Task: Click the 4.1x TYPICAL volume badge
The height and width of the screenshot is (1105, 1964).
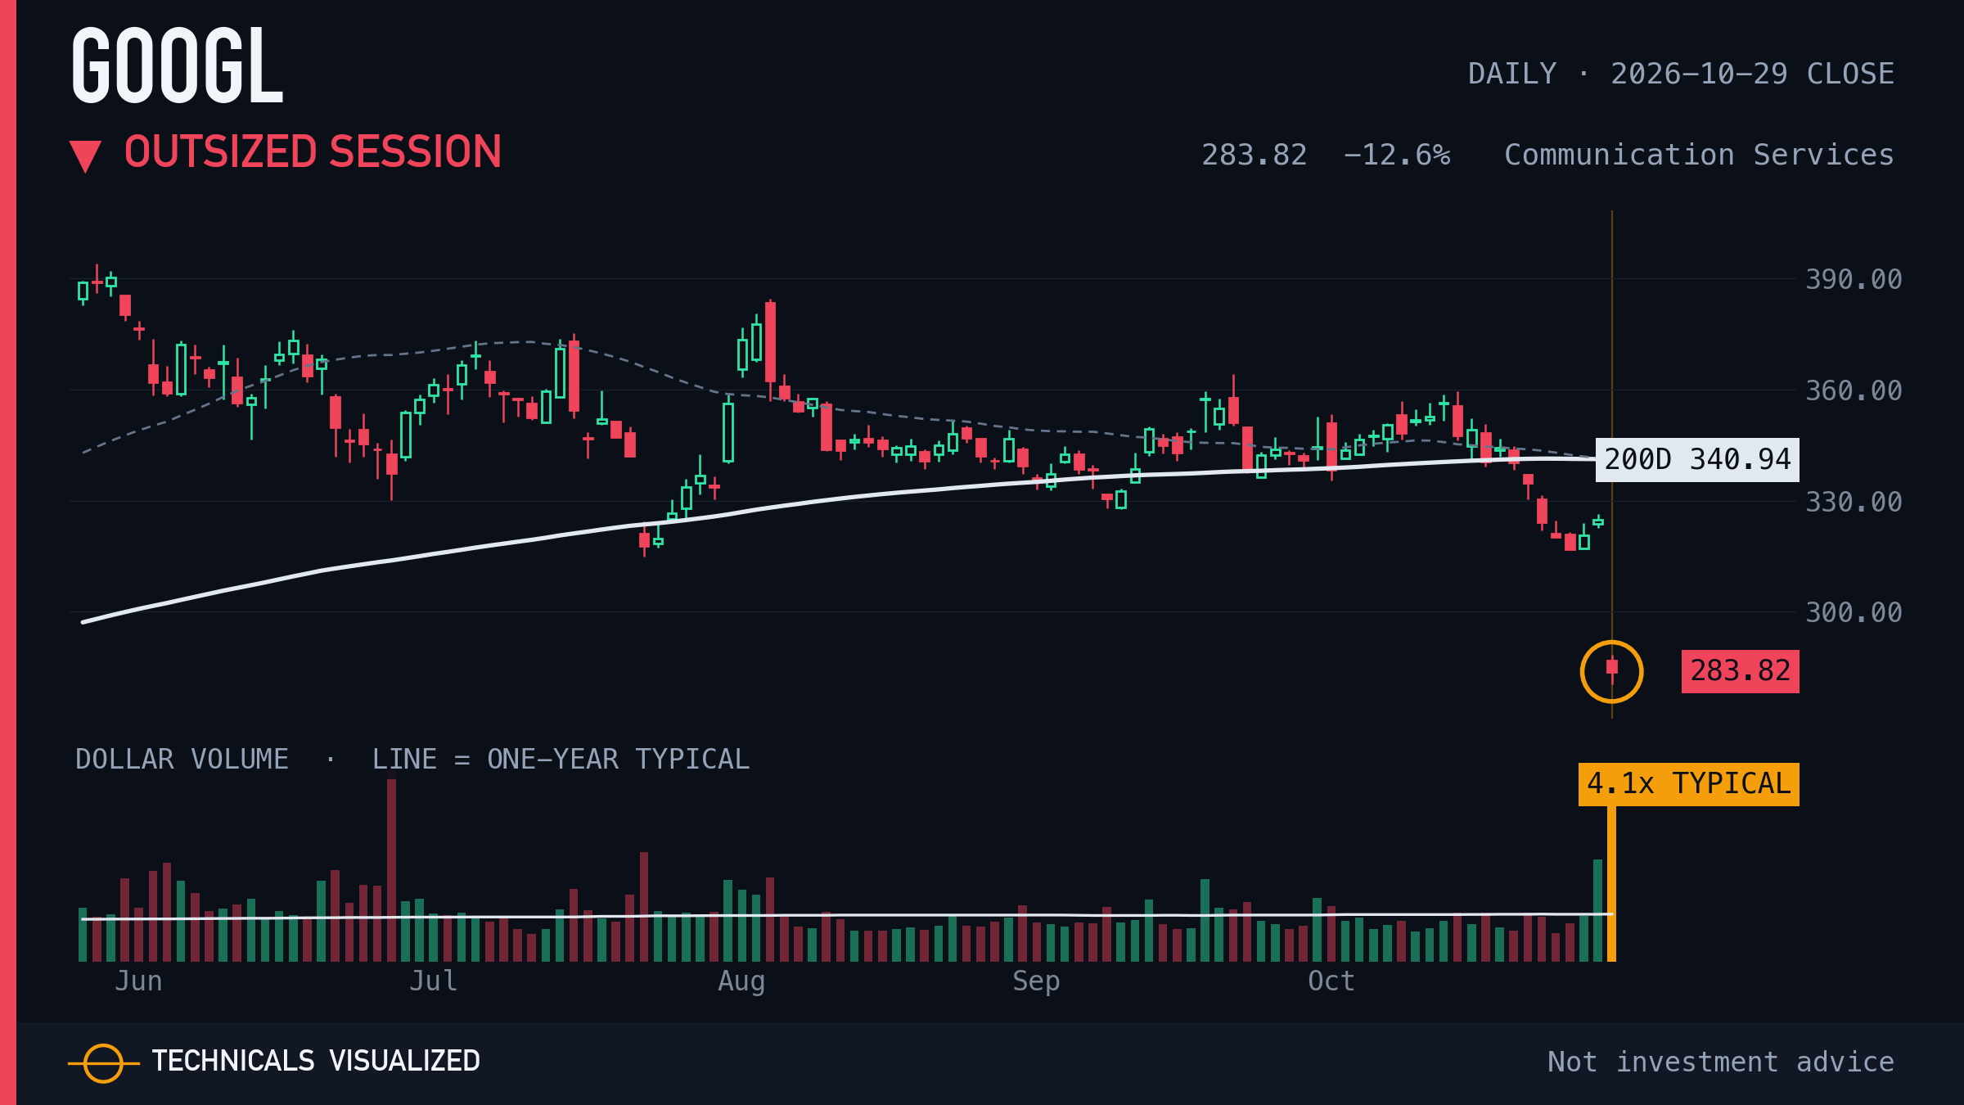Action: [x=1688, y=784]
